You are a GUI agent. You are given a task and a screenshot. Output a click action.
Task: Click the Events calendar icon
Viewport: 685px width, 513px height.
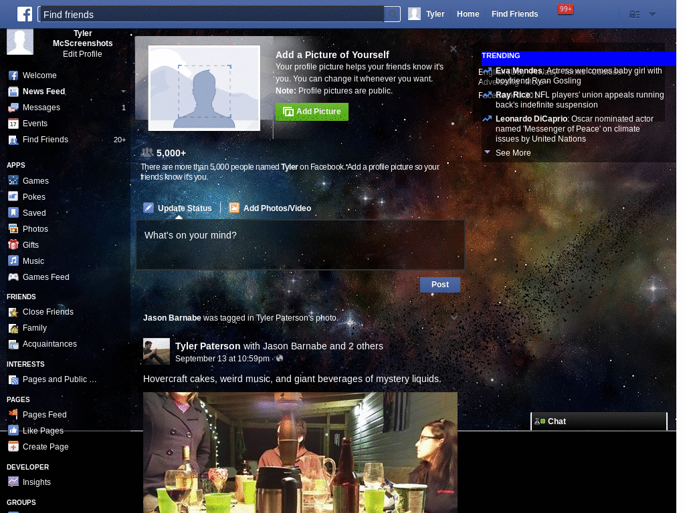pos(13,124)
